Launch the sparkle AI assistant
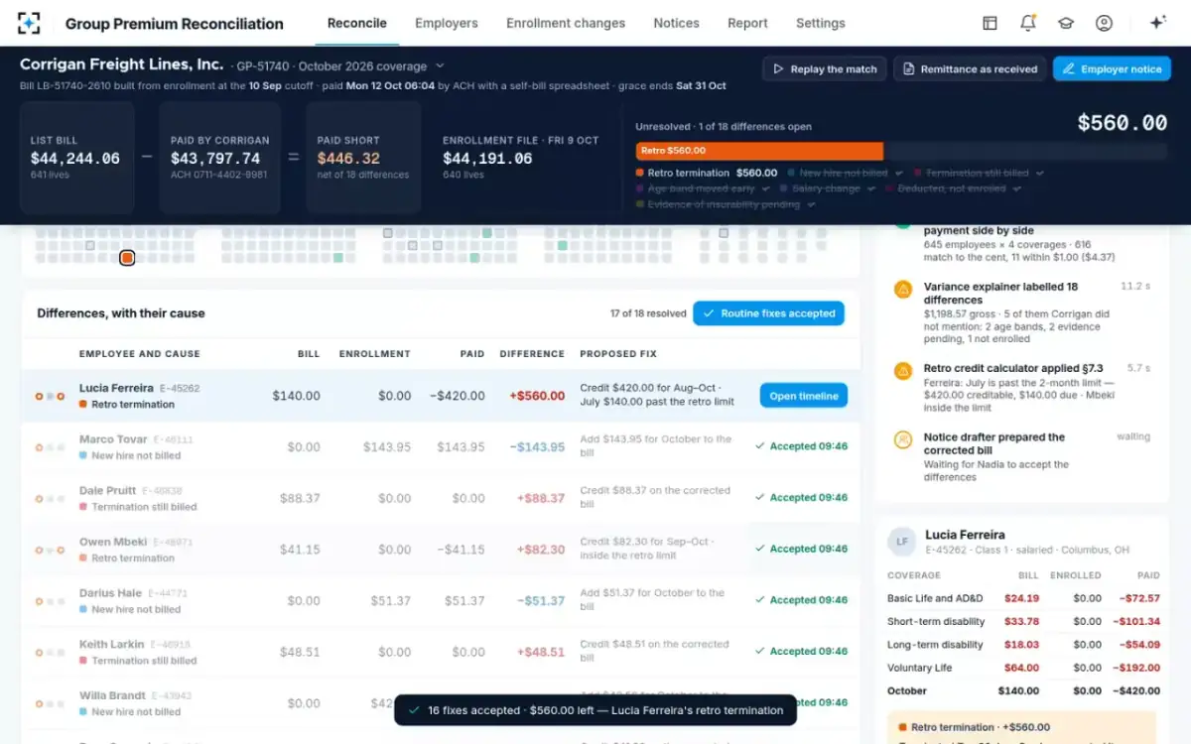 1157,23
